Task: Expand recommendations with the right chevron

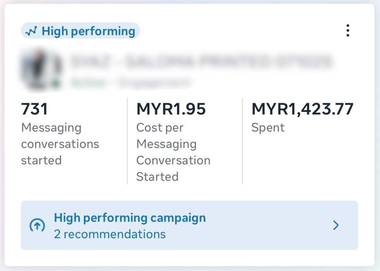Action: tap(336, 225)
